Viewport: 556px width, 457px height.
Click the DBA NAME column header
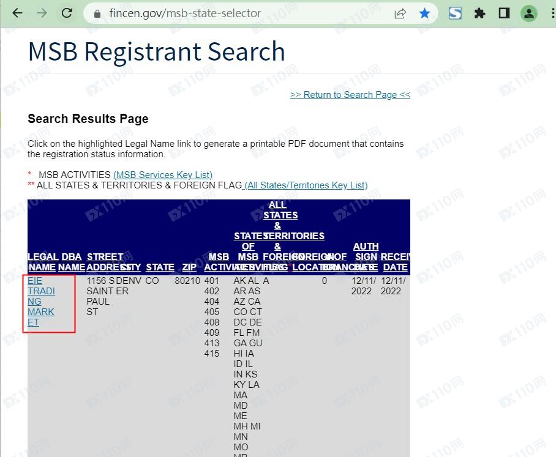tap(72, 262)
